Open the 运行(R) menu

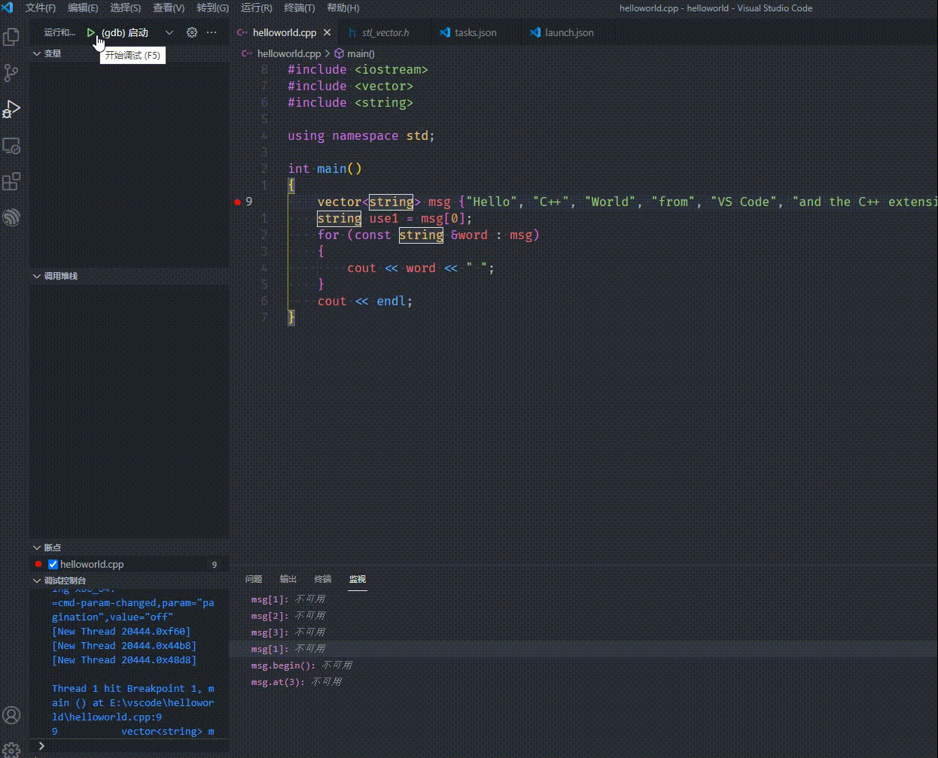(256, 8)
